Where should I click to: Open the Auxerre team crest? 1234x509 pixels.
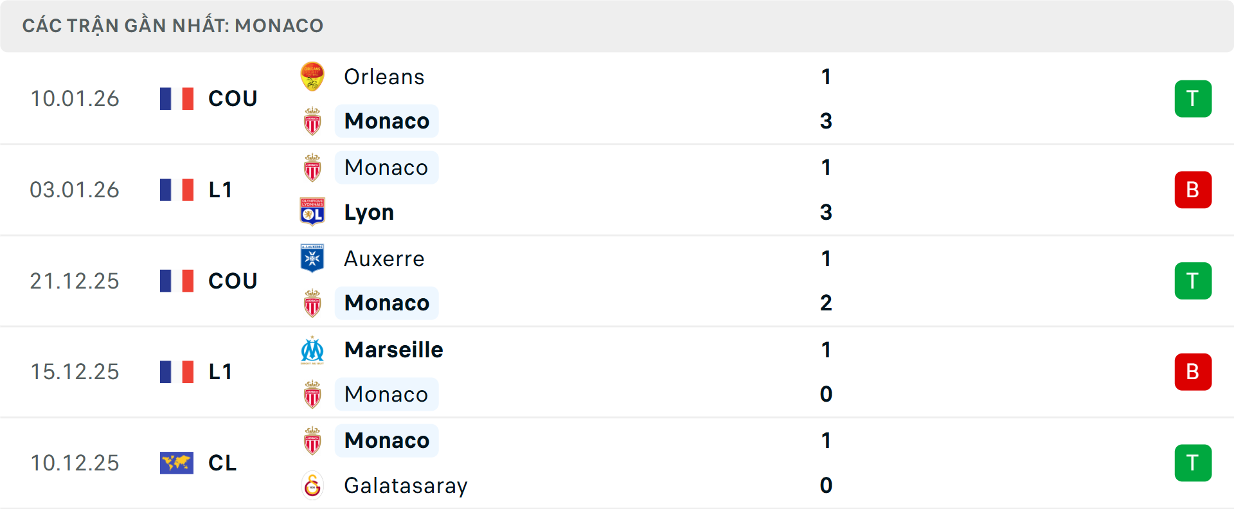tap(312, 258)
